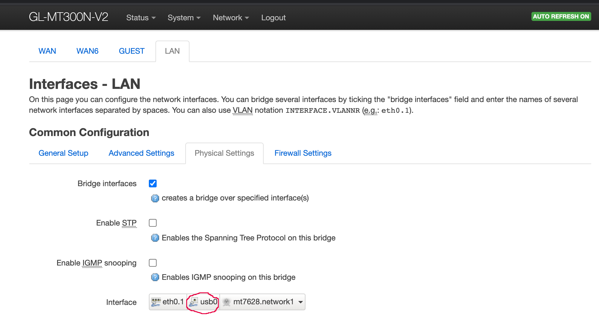Click help icon for IGMP snooping

click(x=155, y=277)
